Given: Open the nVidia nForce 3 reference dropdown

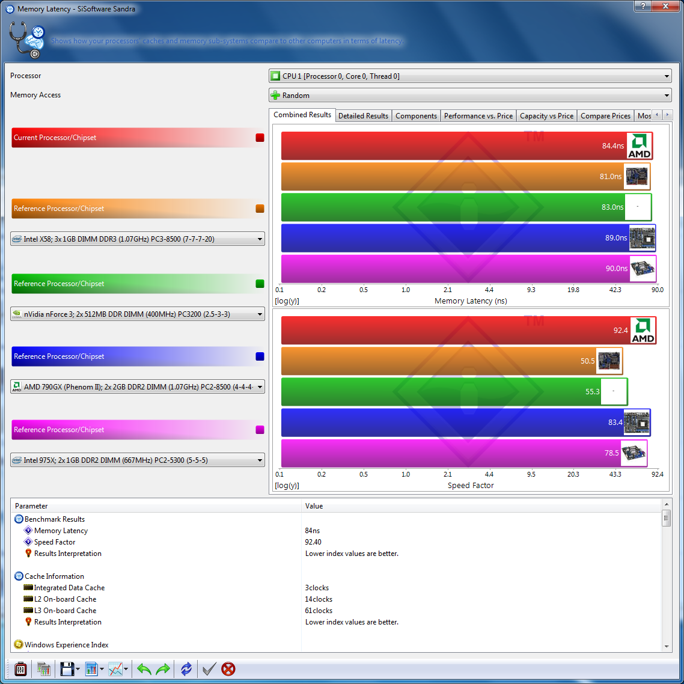Looking at the screenshot, I should click(x=138, y=314).
